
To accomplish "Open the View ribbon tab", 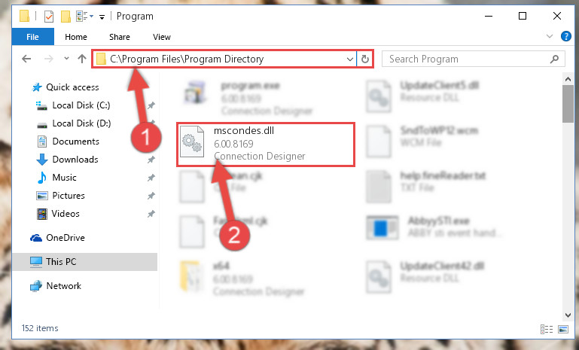I will point(162,37).
